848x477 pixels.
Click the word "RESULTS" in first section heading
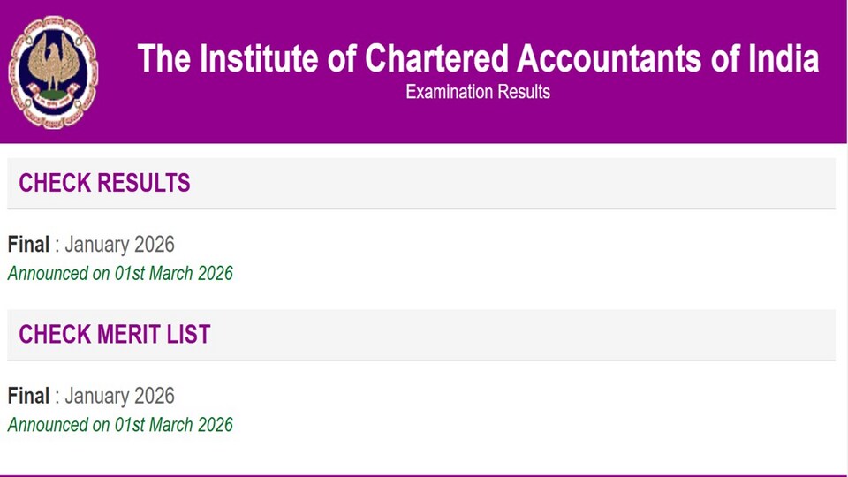[x=143, y=183]
